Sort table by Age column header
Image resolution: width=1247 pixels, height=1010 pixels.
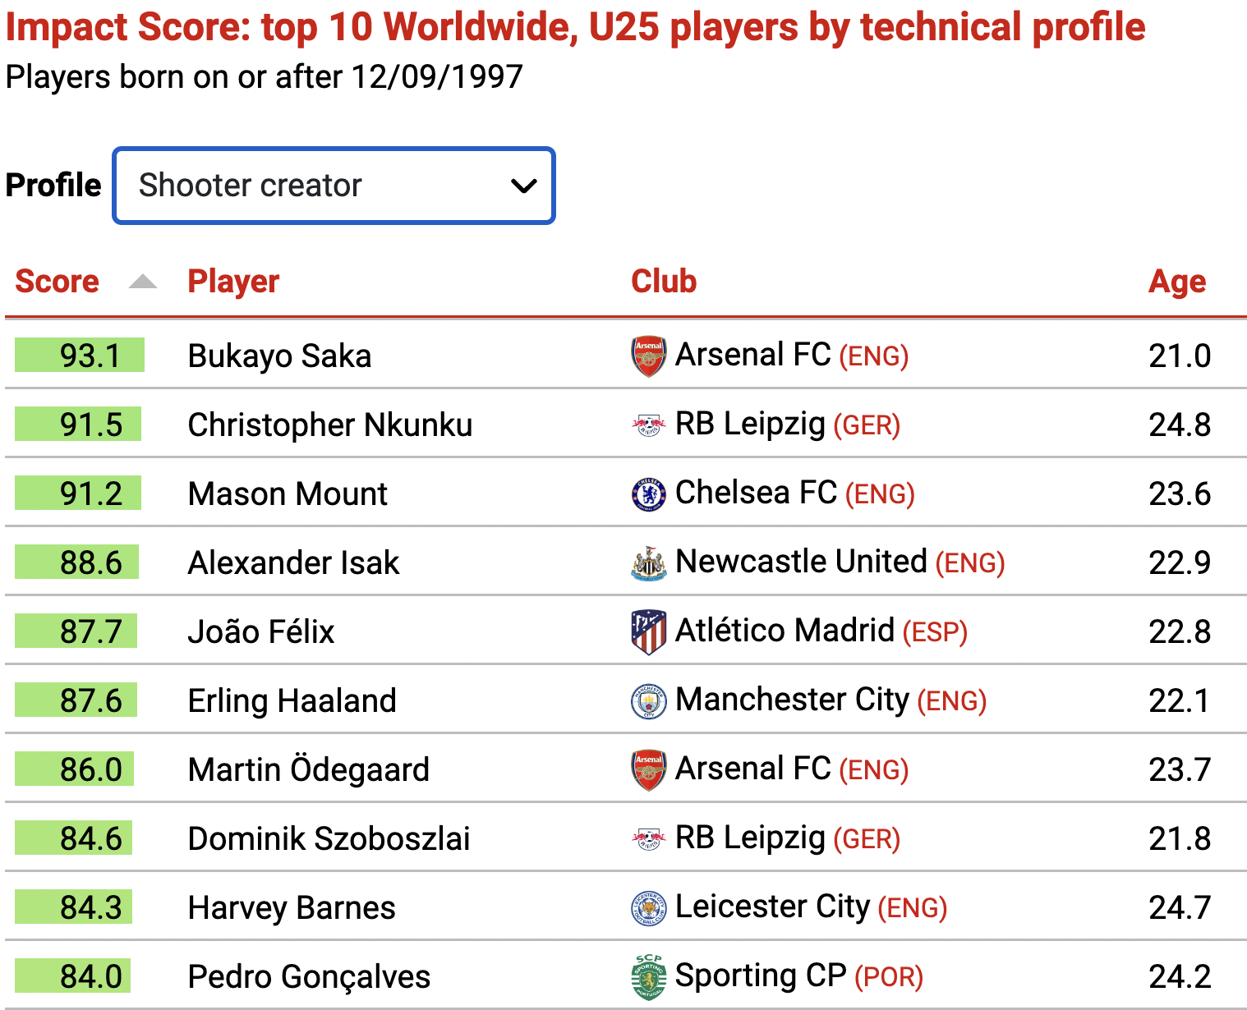click(x=1177, y=282)
